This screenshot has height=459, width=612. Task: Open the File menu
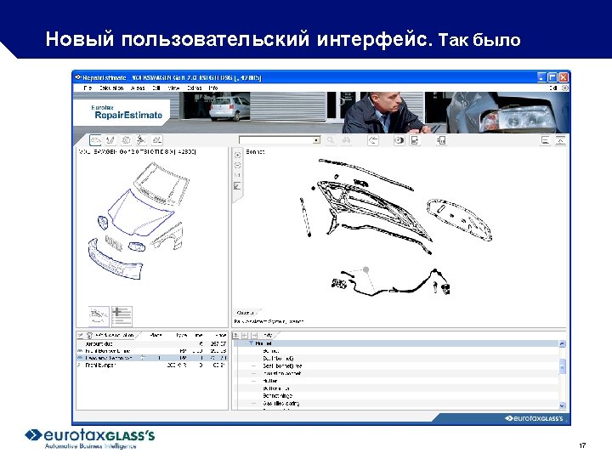pos(88,88)
